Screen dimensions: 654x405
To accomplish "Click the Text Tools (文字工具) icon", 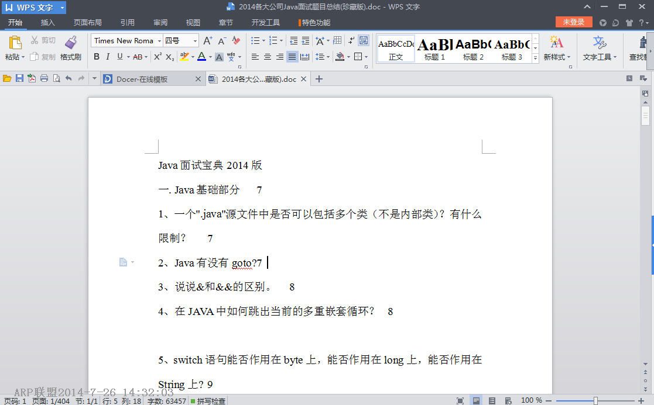I will click(600, 43).
